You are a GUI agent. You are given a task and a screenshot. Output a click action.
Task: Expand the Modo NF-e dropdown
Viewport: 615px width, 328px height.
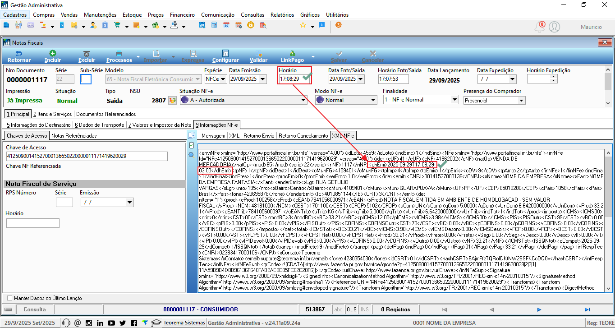click(374, 100)
